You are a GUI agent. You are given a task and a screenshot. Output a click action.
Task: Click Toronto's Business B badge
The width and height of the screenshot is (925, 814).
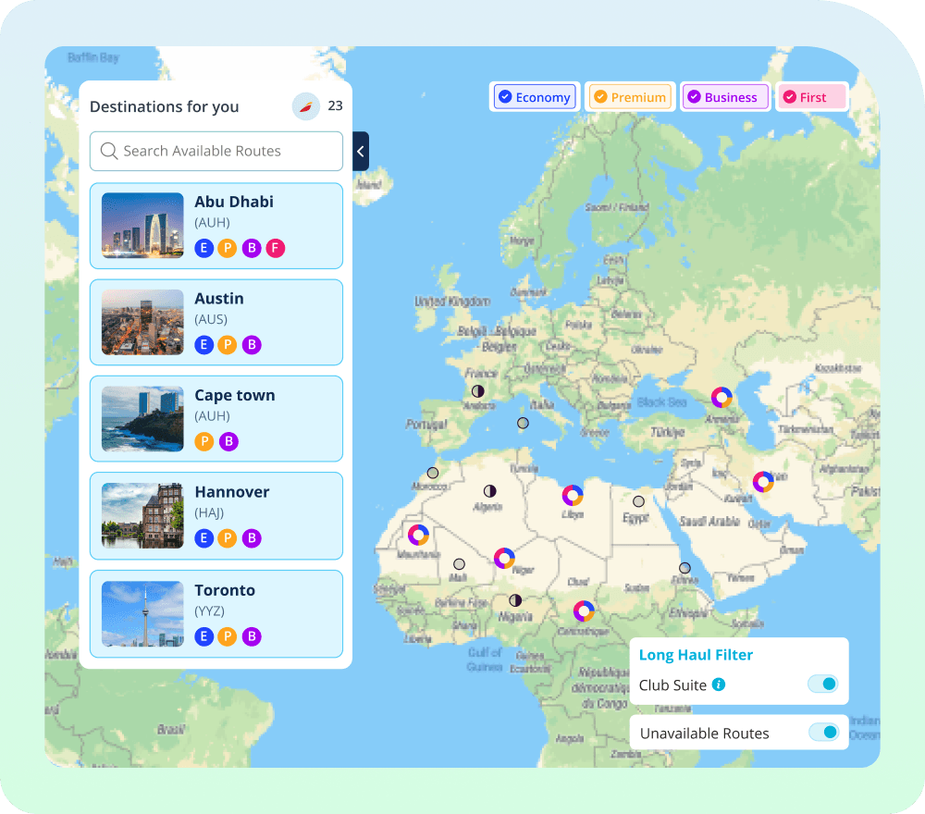click(252, 636)
